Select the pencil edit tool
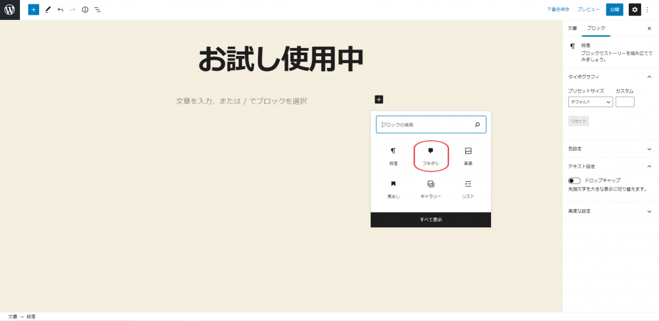 48,10
